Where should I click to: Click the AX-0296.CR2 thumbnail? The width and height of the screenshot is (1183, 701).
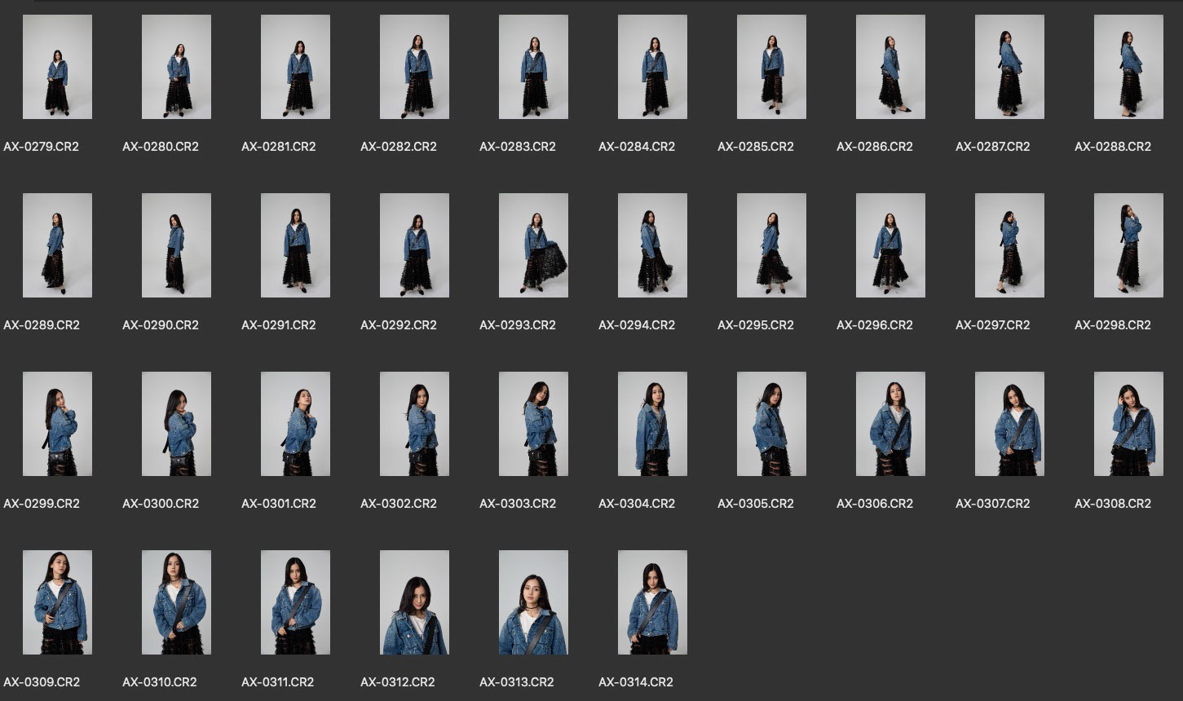(x=890, y=245)
